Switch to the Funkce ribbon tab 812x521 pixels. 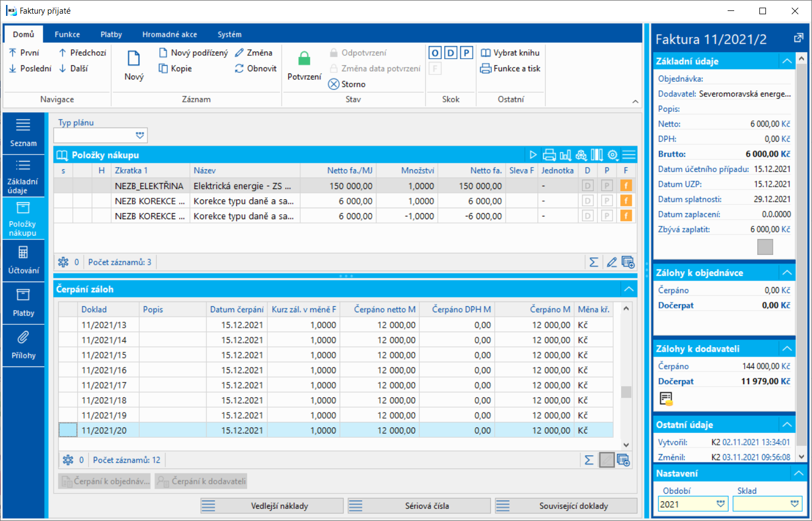point(67,34)
